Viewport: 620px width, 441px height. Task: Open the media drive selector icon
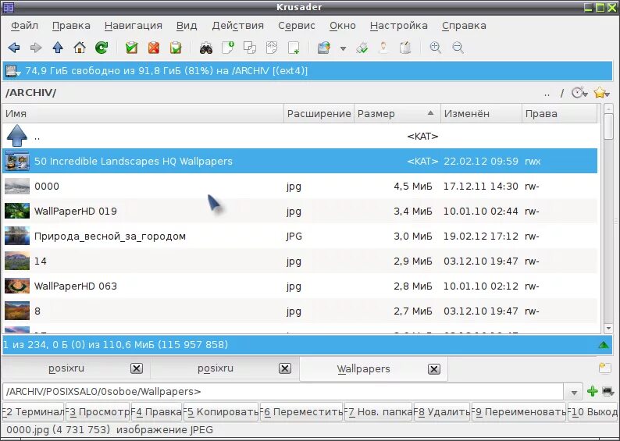[13, 72]
